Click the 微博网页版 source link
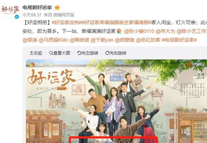Viewport: 207px width, 143px height. tap(64, 15)
